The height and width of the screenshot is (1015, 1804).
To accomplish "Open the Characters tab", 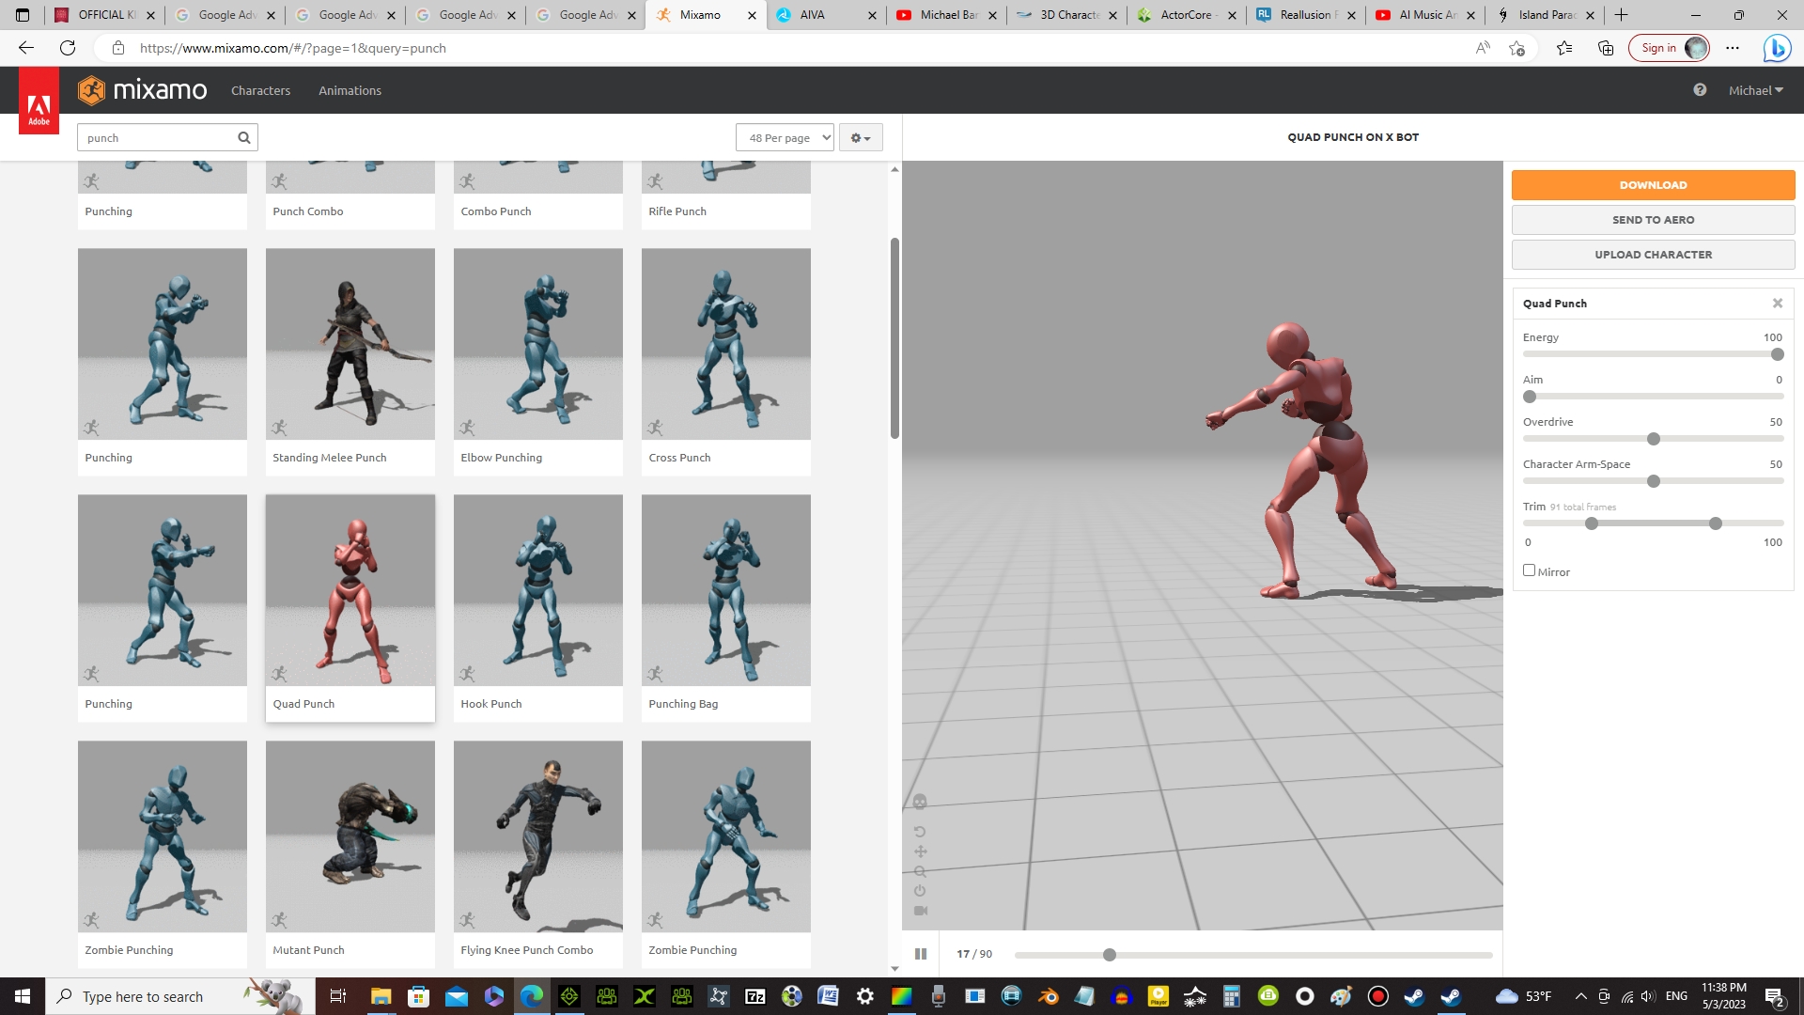I will click(260, 91).
